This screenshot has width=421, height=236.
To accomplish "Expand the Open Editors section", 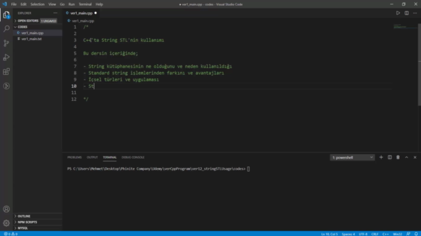I will (28, 21).
